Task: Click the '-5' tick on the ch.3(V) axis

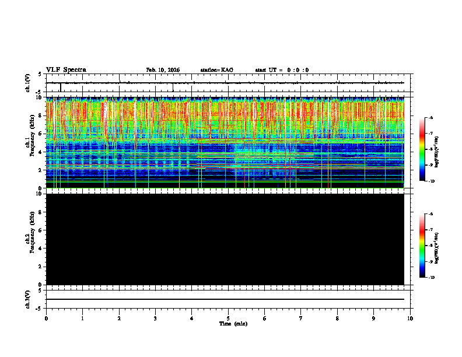Action: click(x=39, y=309)
